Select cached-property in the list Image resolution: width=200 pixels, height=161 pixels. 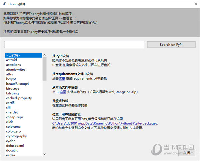pyautogui.click(x=23, y=98)
